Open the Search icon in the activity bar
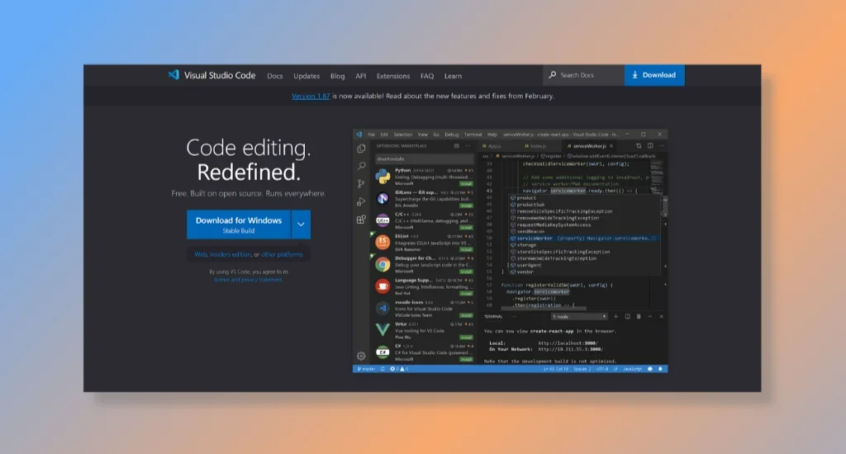This screenshot has width=846, height=454. click(361, 166)
